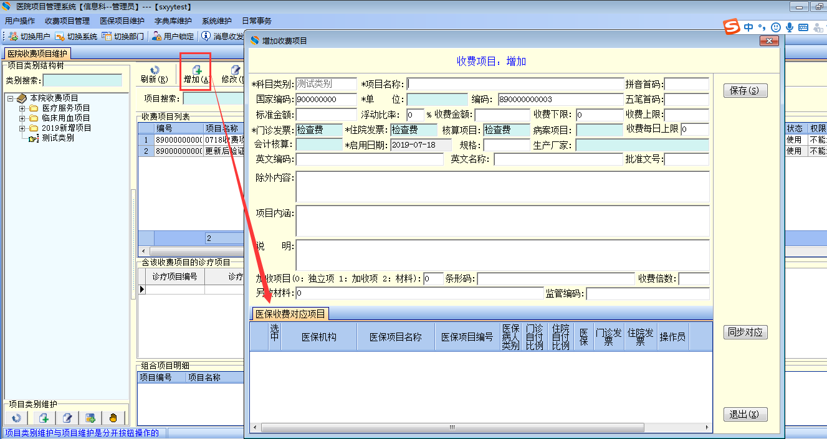Click the 病案项目 field
Image resolution: width=827 pixels, height=439 pixels.
pos(600,130)
